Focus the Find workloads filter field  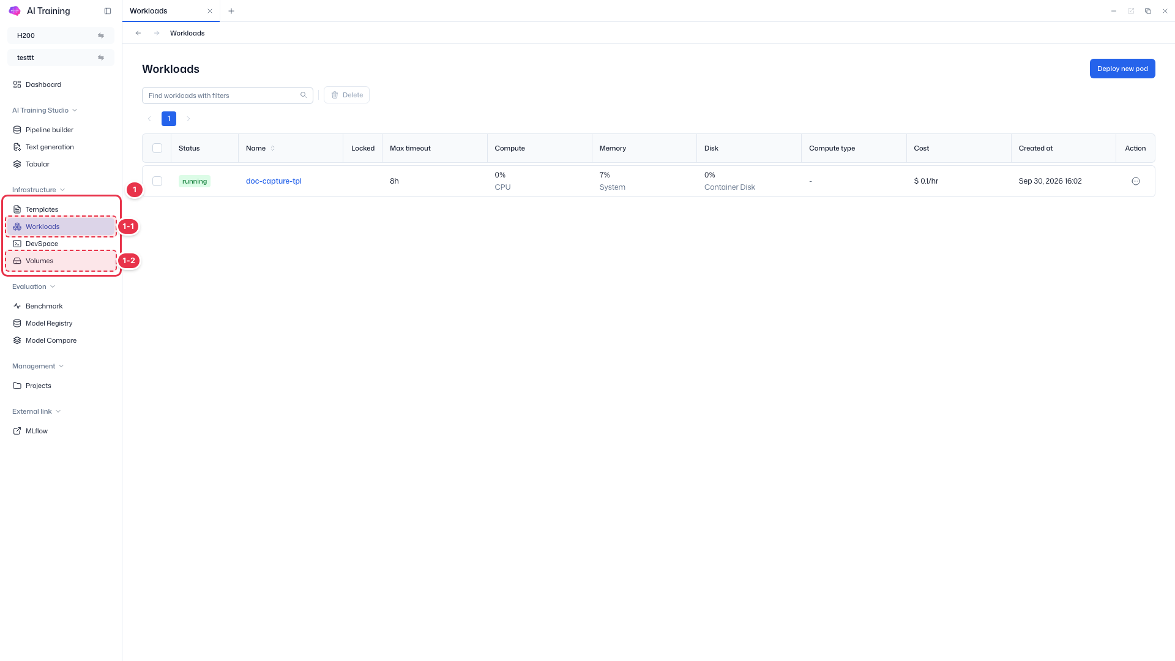228,95
